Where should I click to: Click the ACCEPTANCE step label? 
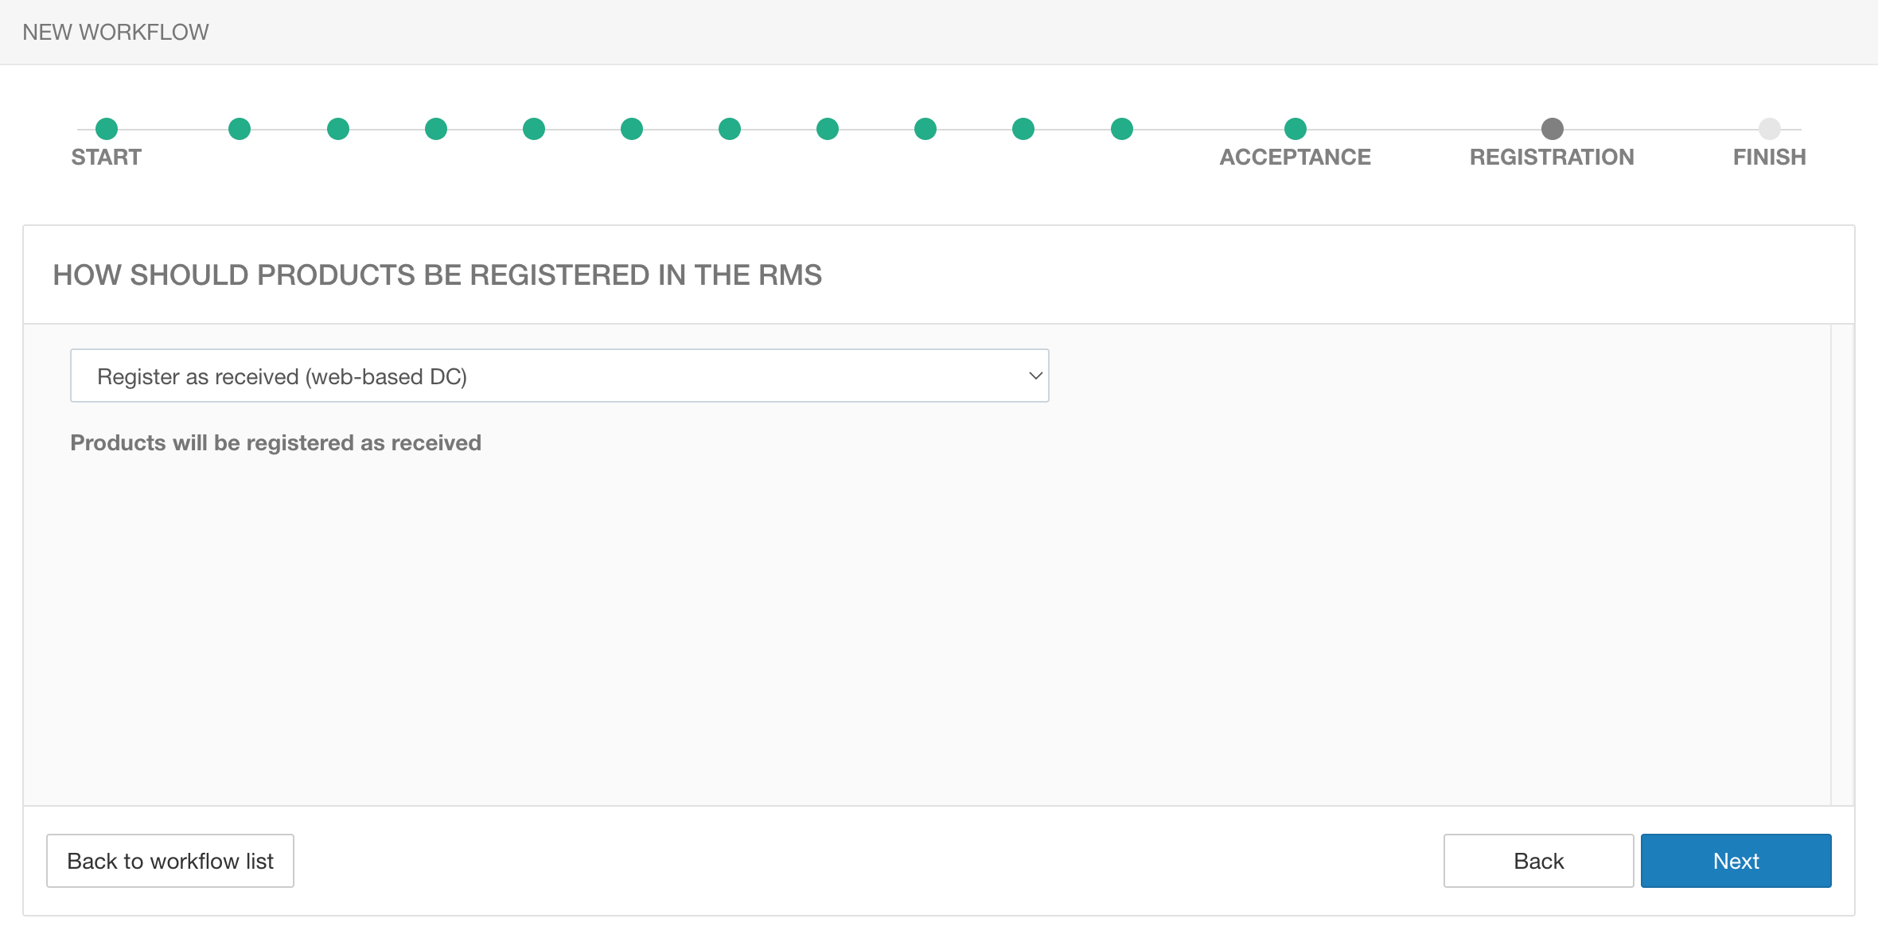(x=1296, y=158)
